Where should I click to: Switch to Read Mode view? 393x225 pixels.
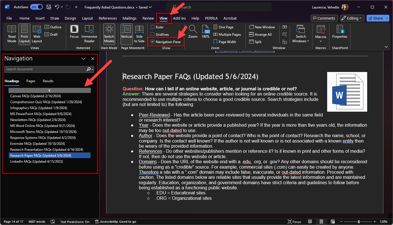pos(12,34)
